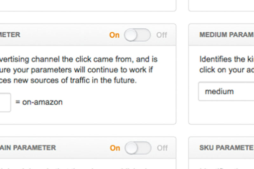Click the gray Off label beside METER switch

click(x=161, y=35)
